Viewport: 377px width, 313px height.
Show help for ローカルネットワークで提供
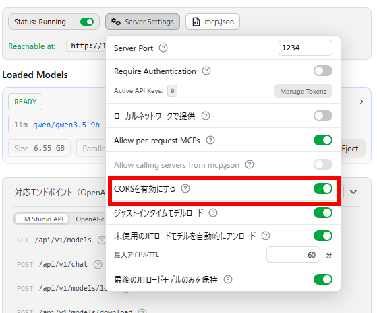[x=206, y=116]
